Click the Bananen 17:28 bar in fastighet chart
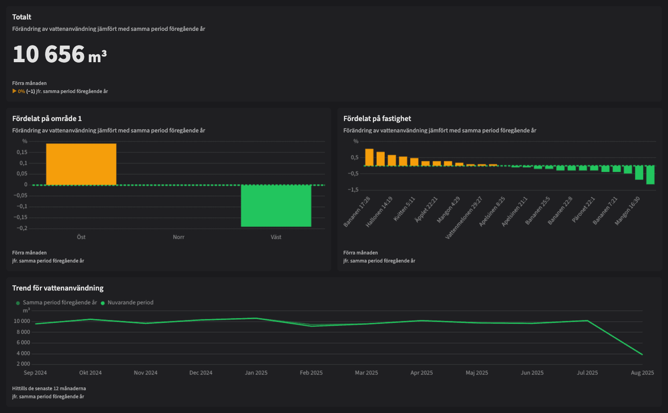Screen dimensions: 668x413 pos(370,157)
